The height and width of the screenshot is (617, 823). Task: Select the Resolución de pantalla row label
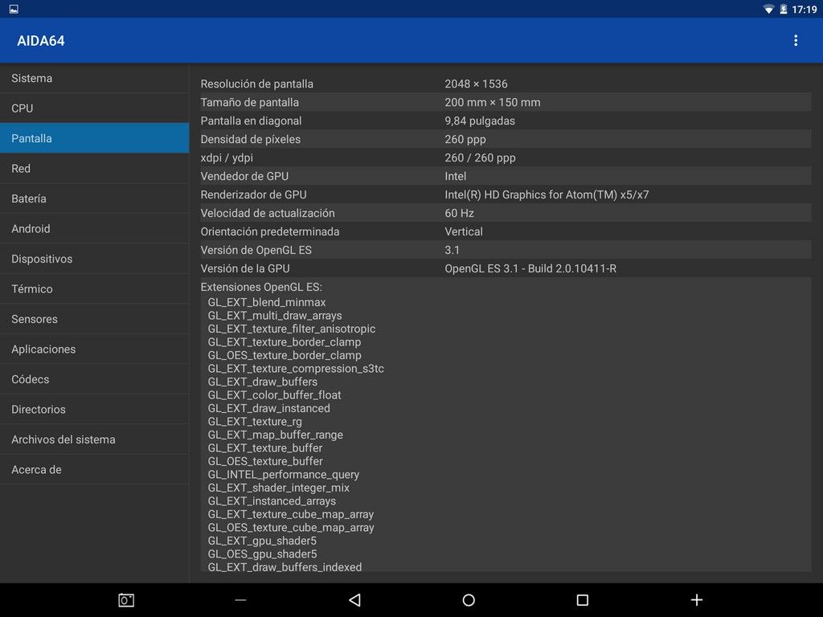click(256, 84)
